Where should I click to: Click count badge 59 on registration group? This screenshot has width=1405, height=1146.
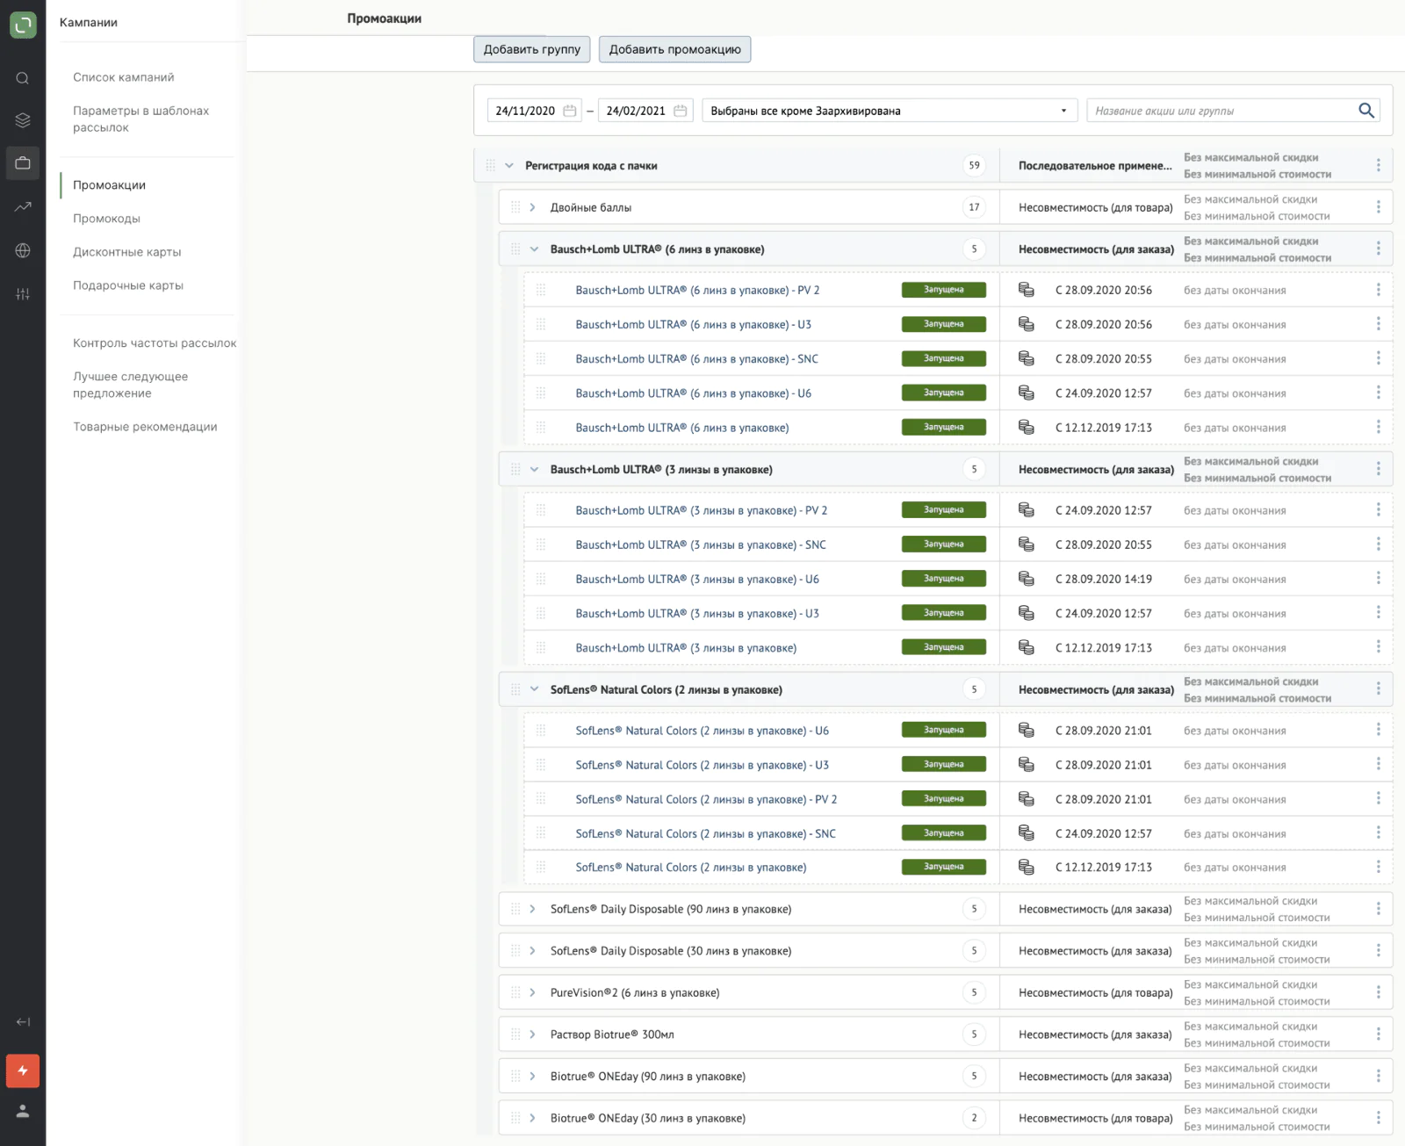coord(974,165)
